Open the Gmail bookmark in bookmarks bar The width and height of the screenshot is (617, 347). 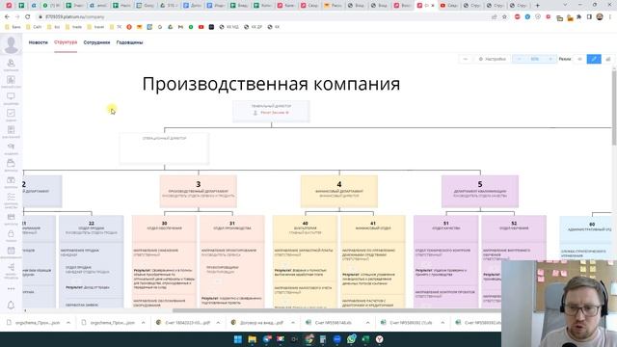180,27
